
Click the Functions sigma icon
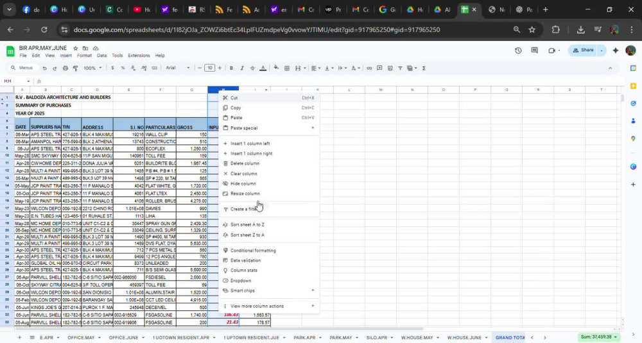click(424, 68)
